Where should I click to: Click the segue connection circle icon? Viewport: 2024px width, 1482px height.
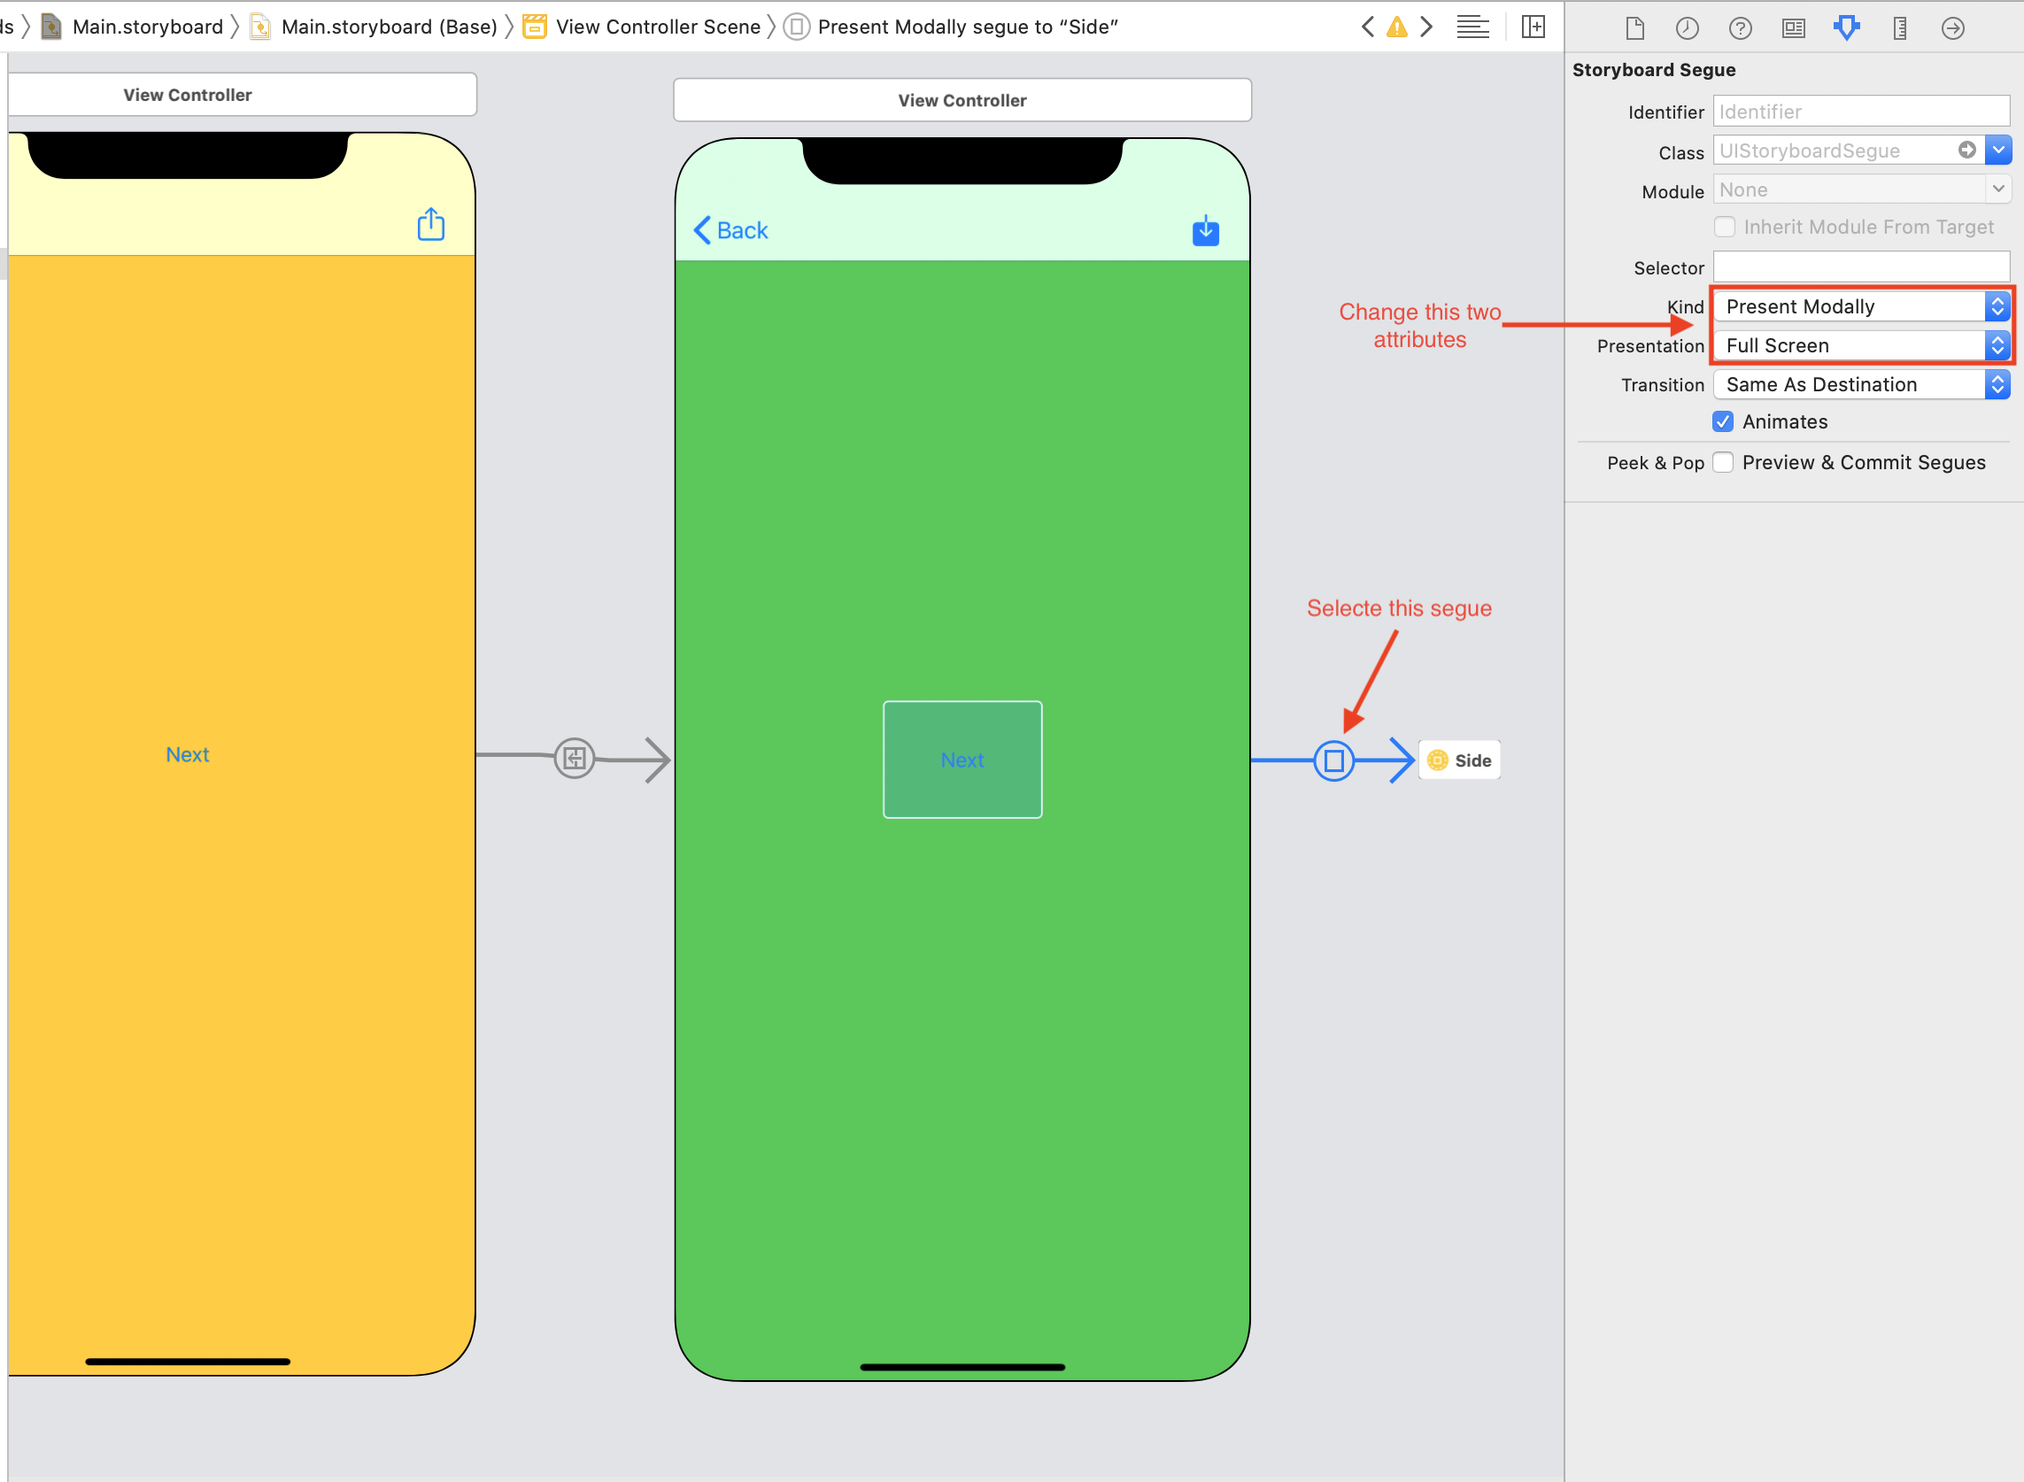(x=1334, y=759)
